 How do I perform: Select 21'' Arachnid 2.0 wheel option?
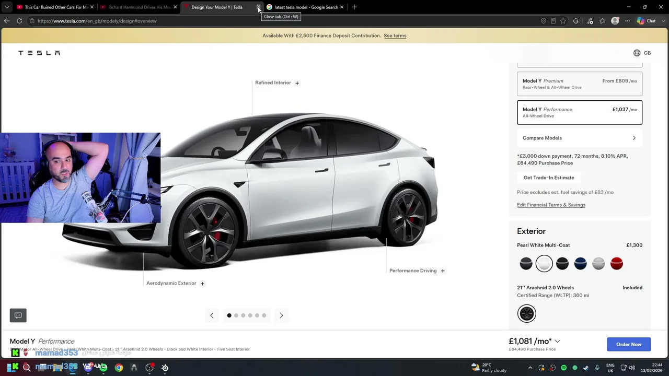point(527,313)
